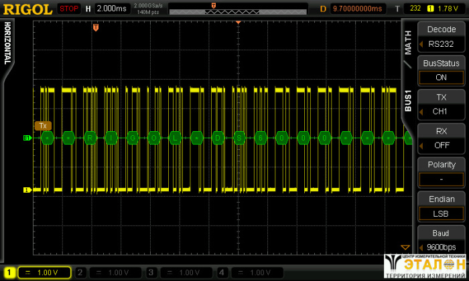The image size is (469, 281).
Task: Click the yellow channel 1 ground marker
Action: (27, 190)
